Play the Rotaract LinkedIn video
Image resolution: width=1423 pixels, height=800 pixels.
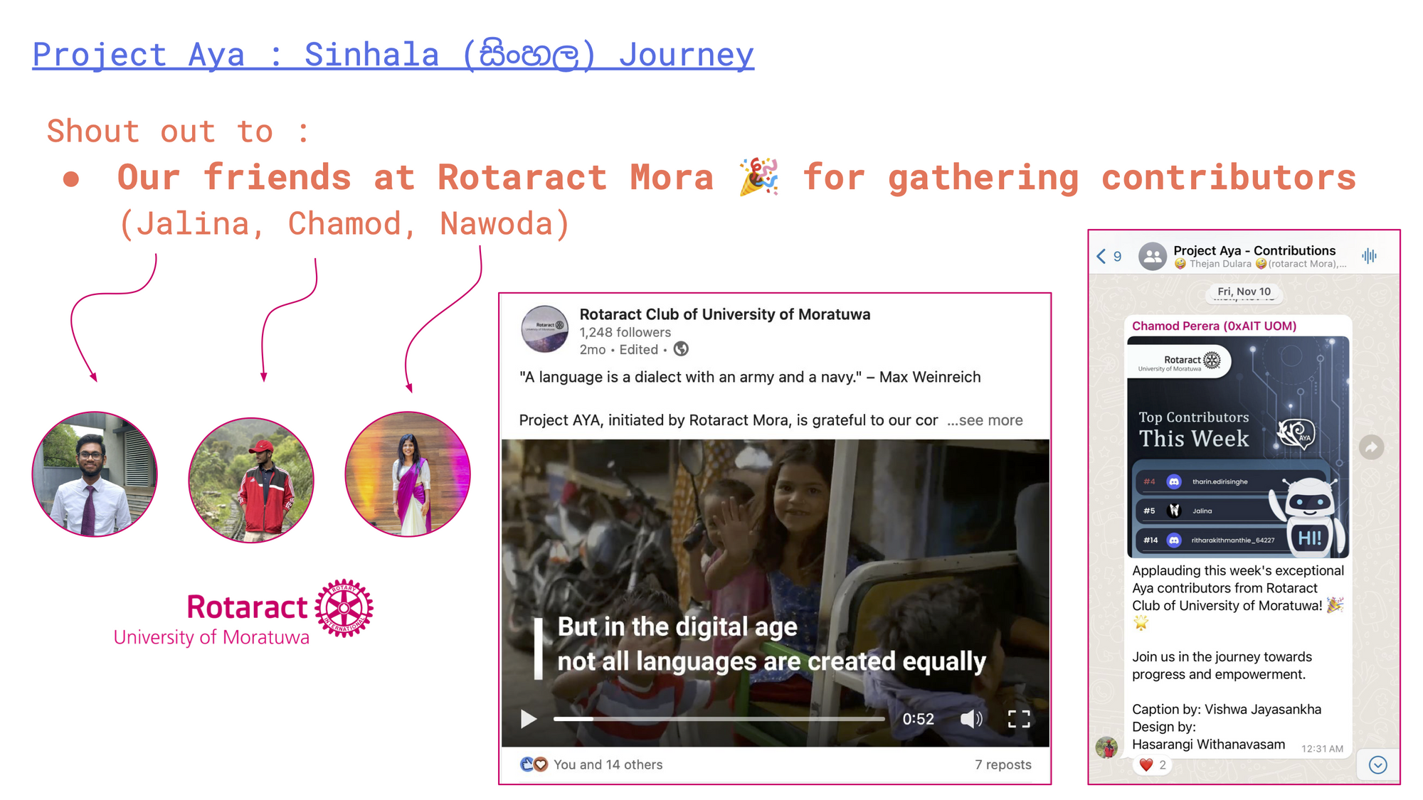[x=528, y=719]
